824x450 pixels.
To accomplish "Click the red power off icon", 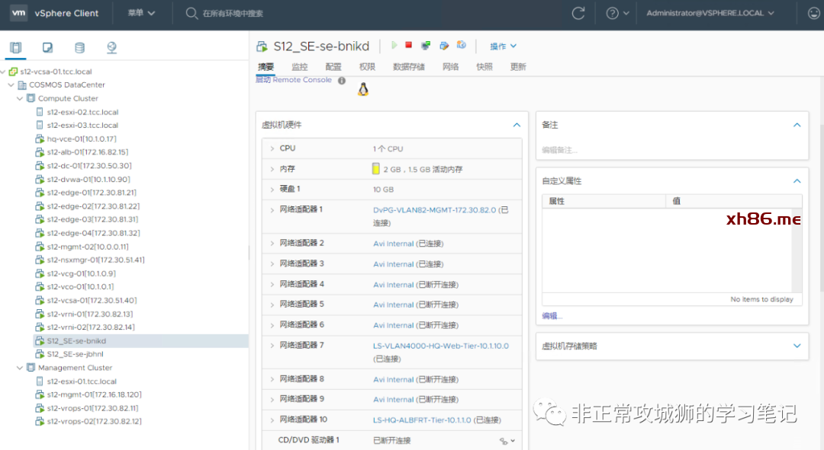I will tap(409, 46).
